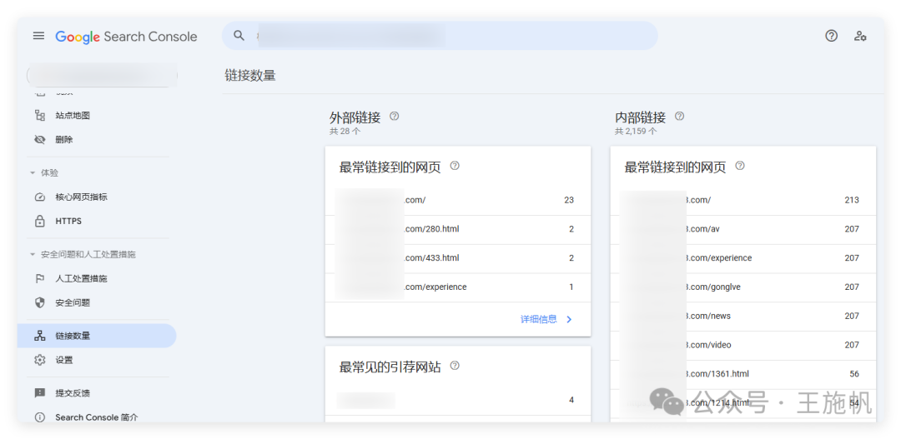
Task: Open the hamburger main menu
Action: click(x=38, y=36)
